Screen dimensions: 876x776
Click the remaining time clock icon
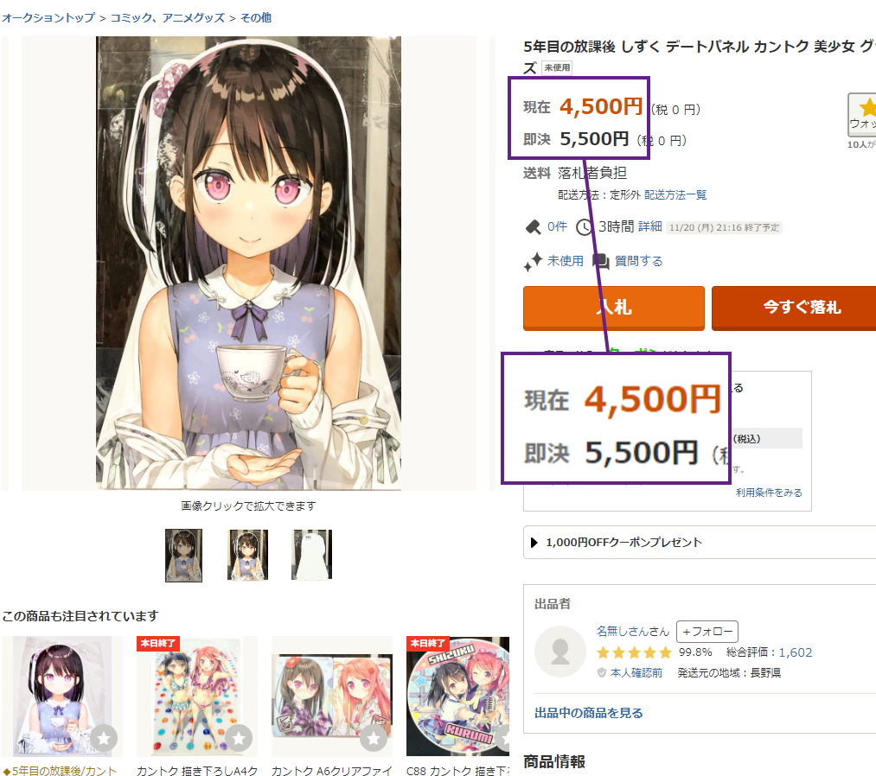[585, 227]
